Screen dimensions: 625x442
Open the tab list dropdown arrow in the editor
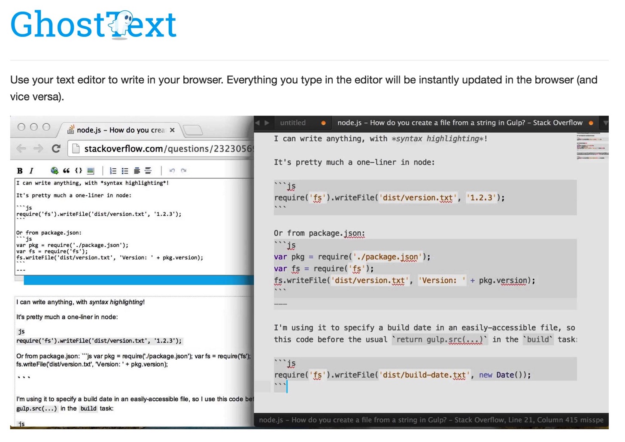(x=605, y=123)
